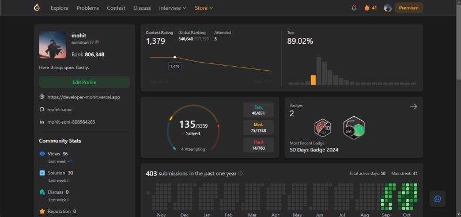Open the developer-mohit.vercel.app link
Image resolution: width=461 pixels, height=217 pixels.
[84, 97]
